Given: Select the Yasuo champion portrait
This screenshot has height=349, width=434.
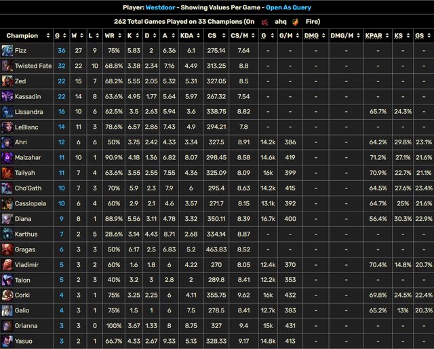Looking at the screenshot, I should (7, 341).
